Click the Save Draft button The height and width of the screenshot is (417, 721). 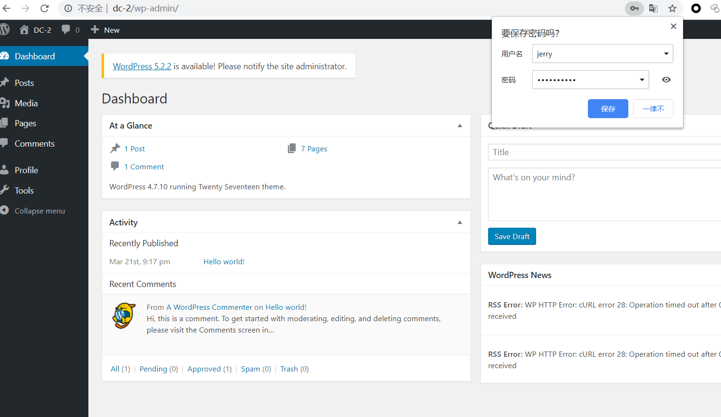(x=512, y=236)
